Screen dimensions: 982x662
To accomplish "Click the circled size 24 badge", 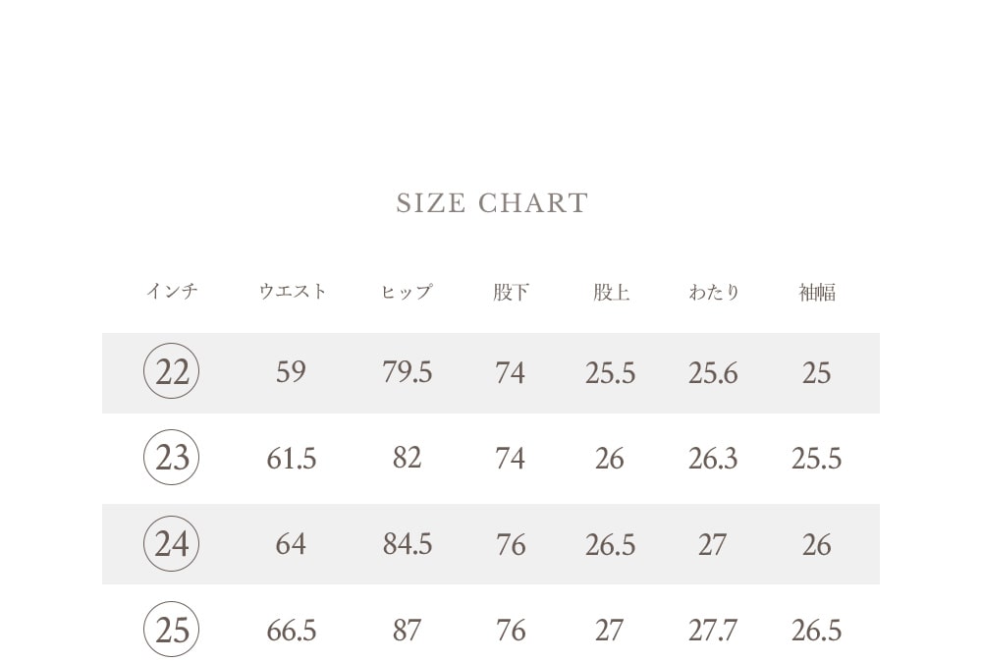I will tap(172, 543).
